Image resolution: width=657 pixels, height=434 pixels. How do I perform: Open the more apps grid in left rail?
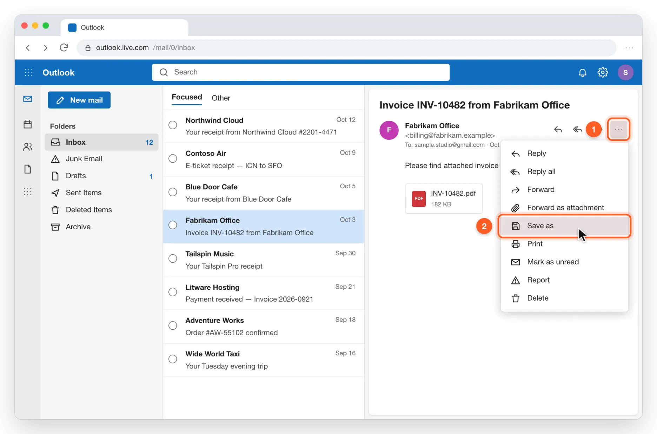coord(28,191)
